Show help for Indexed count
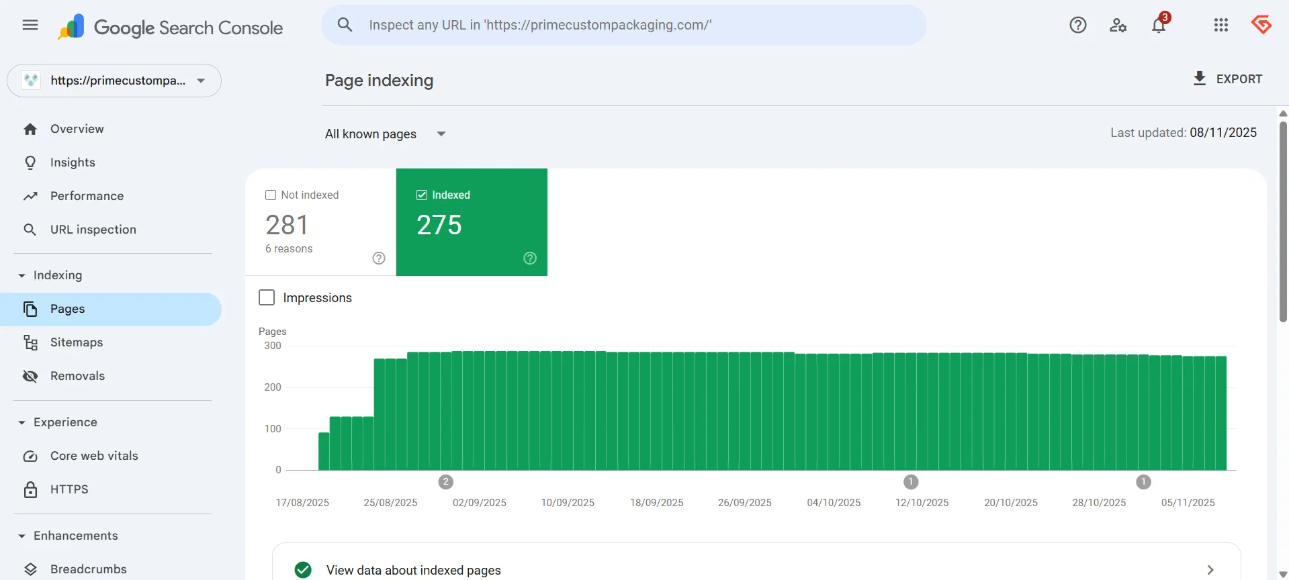This screenshot has height=580, width=1289. point(530,258)
